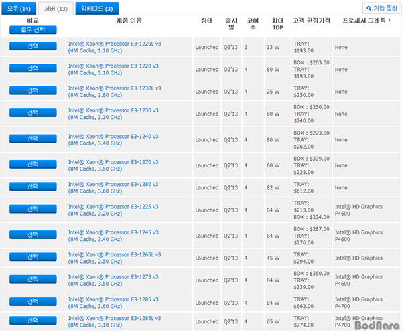
Task: Click the 코어 수 column header
Action: coord(253,24)
